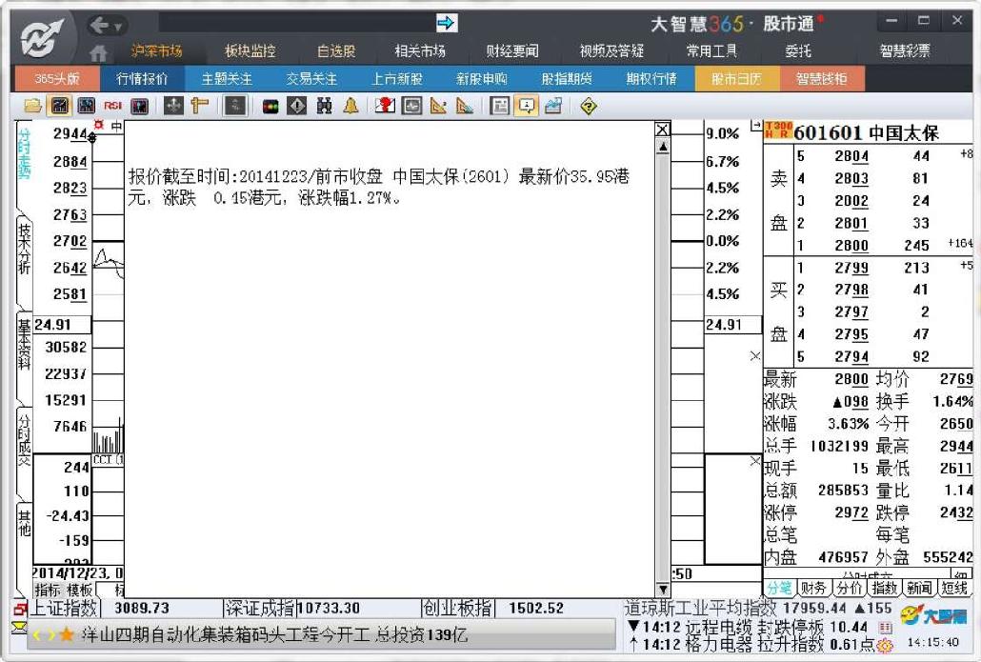
Task: Switch to the 行情报价 tab
Action: tap(142, 79)
